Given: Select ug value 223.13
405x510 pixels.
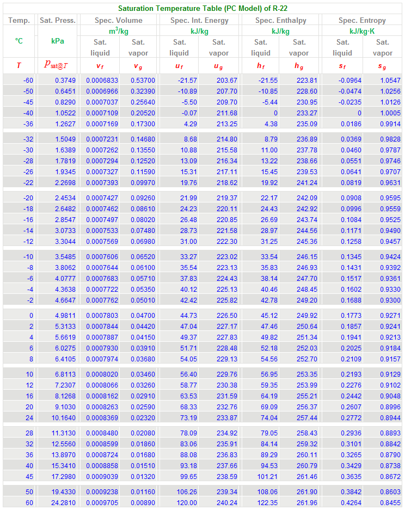Looking at the screenshot, I should click(227, 268).
